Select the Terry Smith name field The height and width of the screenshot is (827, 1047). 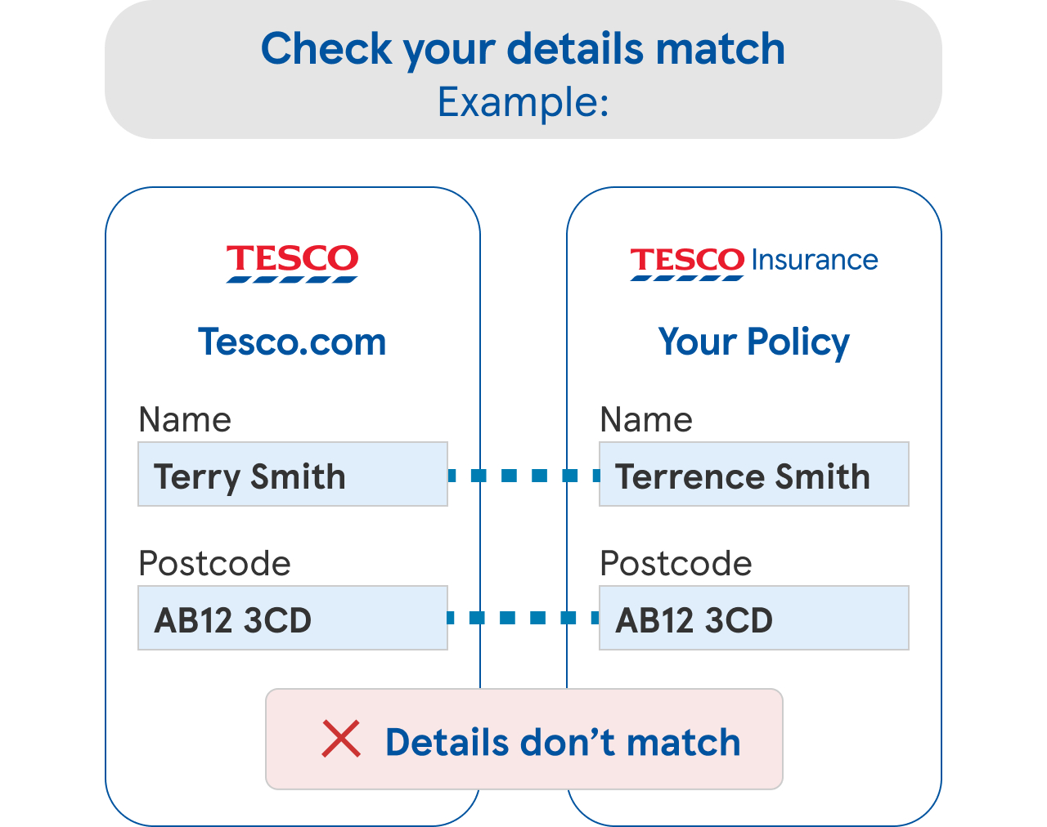pos(292,475)
